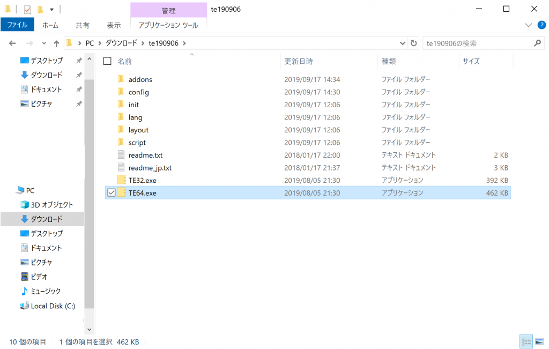The width and height of the screenshot is (549, 349).
Task: Open デスクトップ in quick access
Action: 42,61
